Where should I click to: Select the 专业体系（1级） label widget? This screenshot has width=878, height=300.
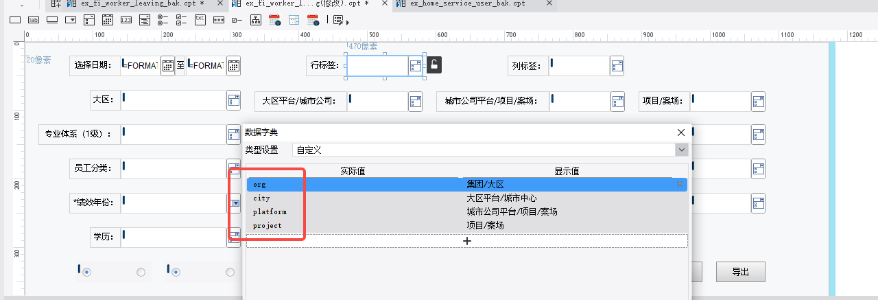(x=79, y=135)
